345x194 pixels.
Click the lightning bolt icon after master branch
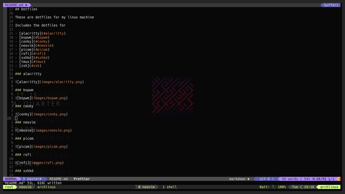point(40,179)
